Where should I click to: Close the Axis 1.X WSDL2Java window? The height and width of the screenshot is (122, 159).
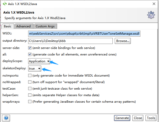(154, 4)
